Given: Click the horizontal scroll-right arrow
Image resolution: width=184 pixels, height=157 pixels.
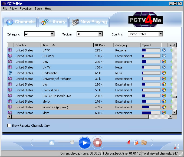Looking at the screenshot, I should [170, 117].
